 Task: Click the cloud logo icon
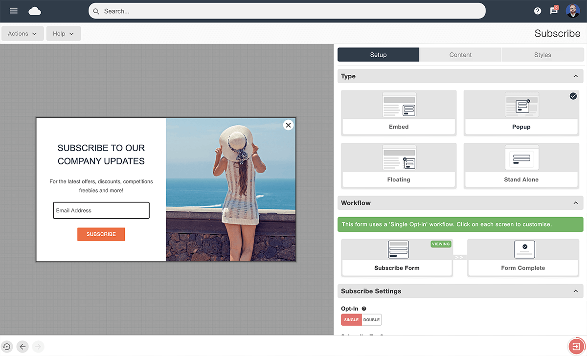point(35,11)
